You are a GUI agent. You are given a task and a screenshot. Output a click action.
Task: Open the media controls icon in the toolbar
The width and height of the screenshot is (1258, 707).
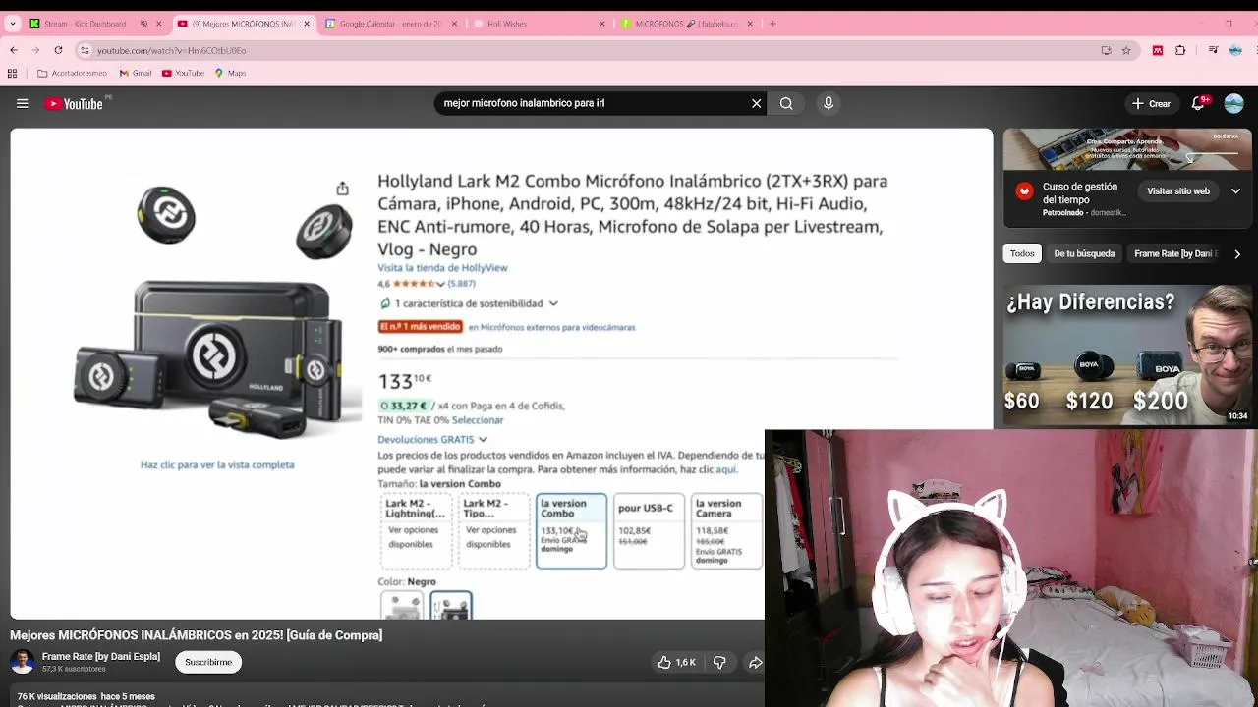[1214, 50]
